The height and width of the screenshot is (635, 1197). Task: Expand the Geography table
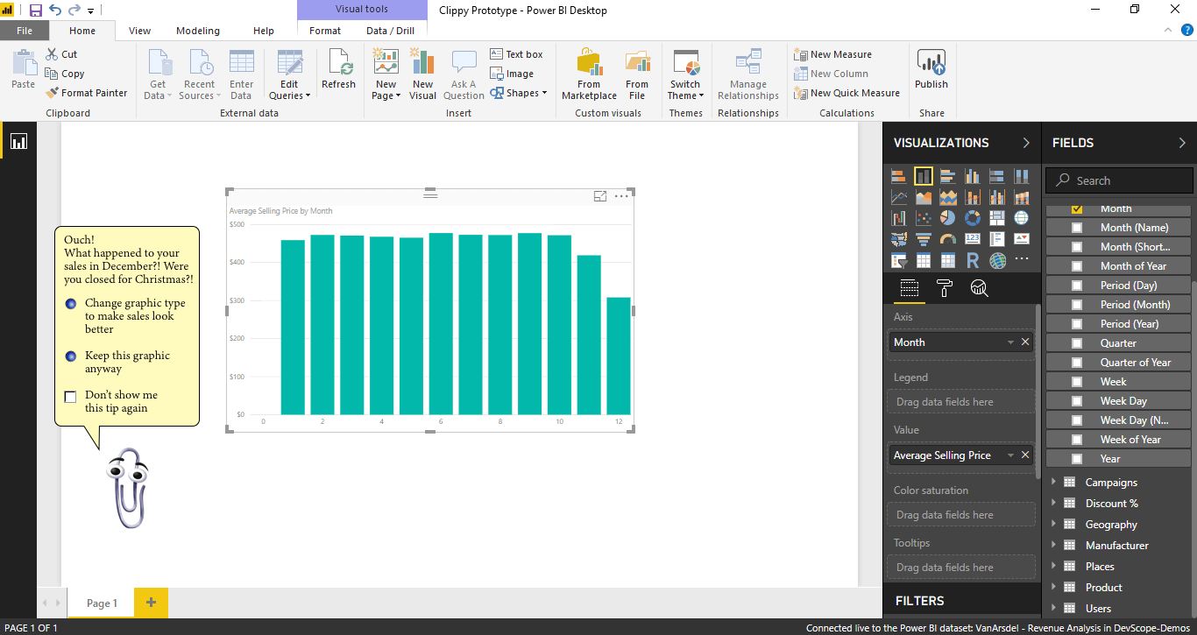pos(1052,525)
